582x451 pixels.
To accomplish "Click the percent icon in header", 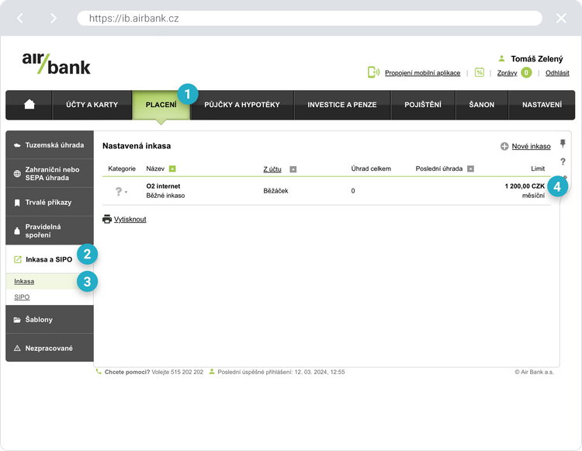I will click(x=480, y=72).
